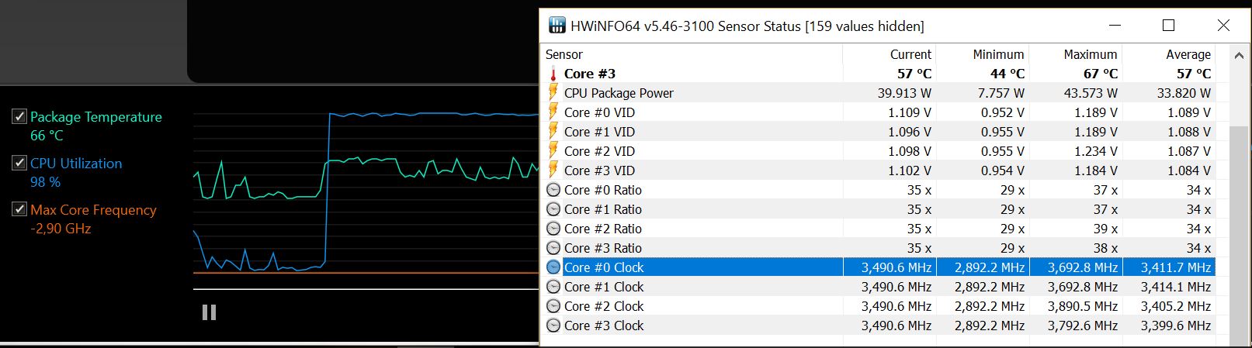
Task: Select the Core #0 Ratio clock icon
Action: click(x=553, y=190)
